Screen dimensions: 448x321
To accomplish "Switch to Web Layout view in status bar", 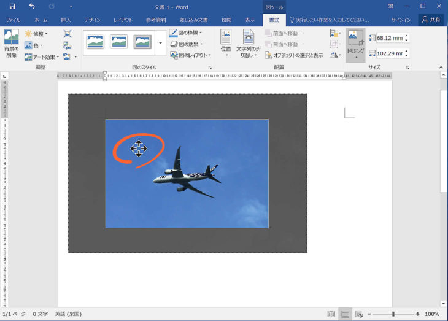I will (x=359, y=314).
